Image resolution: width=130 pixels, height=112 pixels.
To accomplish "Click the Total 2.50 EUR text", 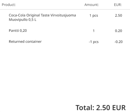I will point(101,108).
